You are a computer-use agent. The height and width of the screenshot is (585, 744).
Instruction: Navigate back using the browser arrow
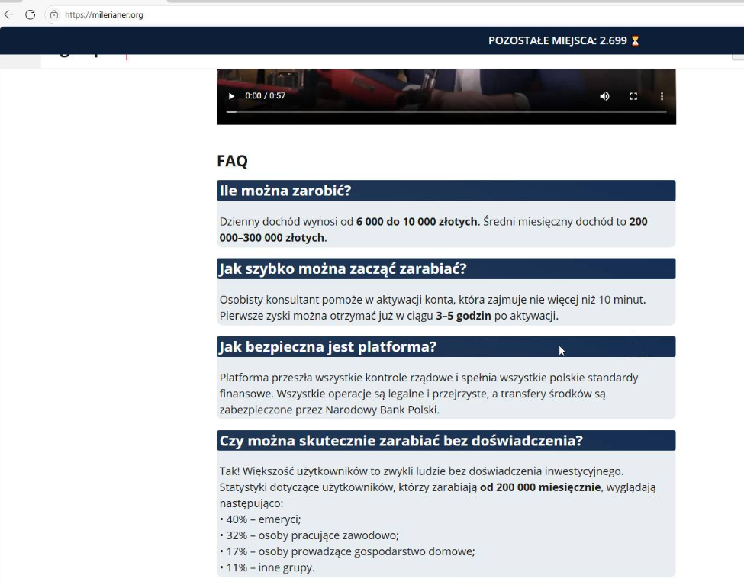pos(9,13)
